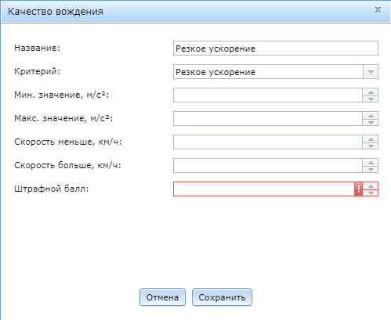Image resolution: width=391 pixels, height=320 pixels.
Task: Click the Отмена button
Action: pos(162,297)
